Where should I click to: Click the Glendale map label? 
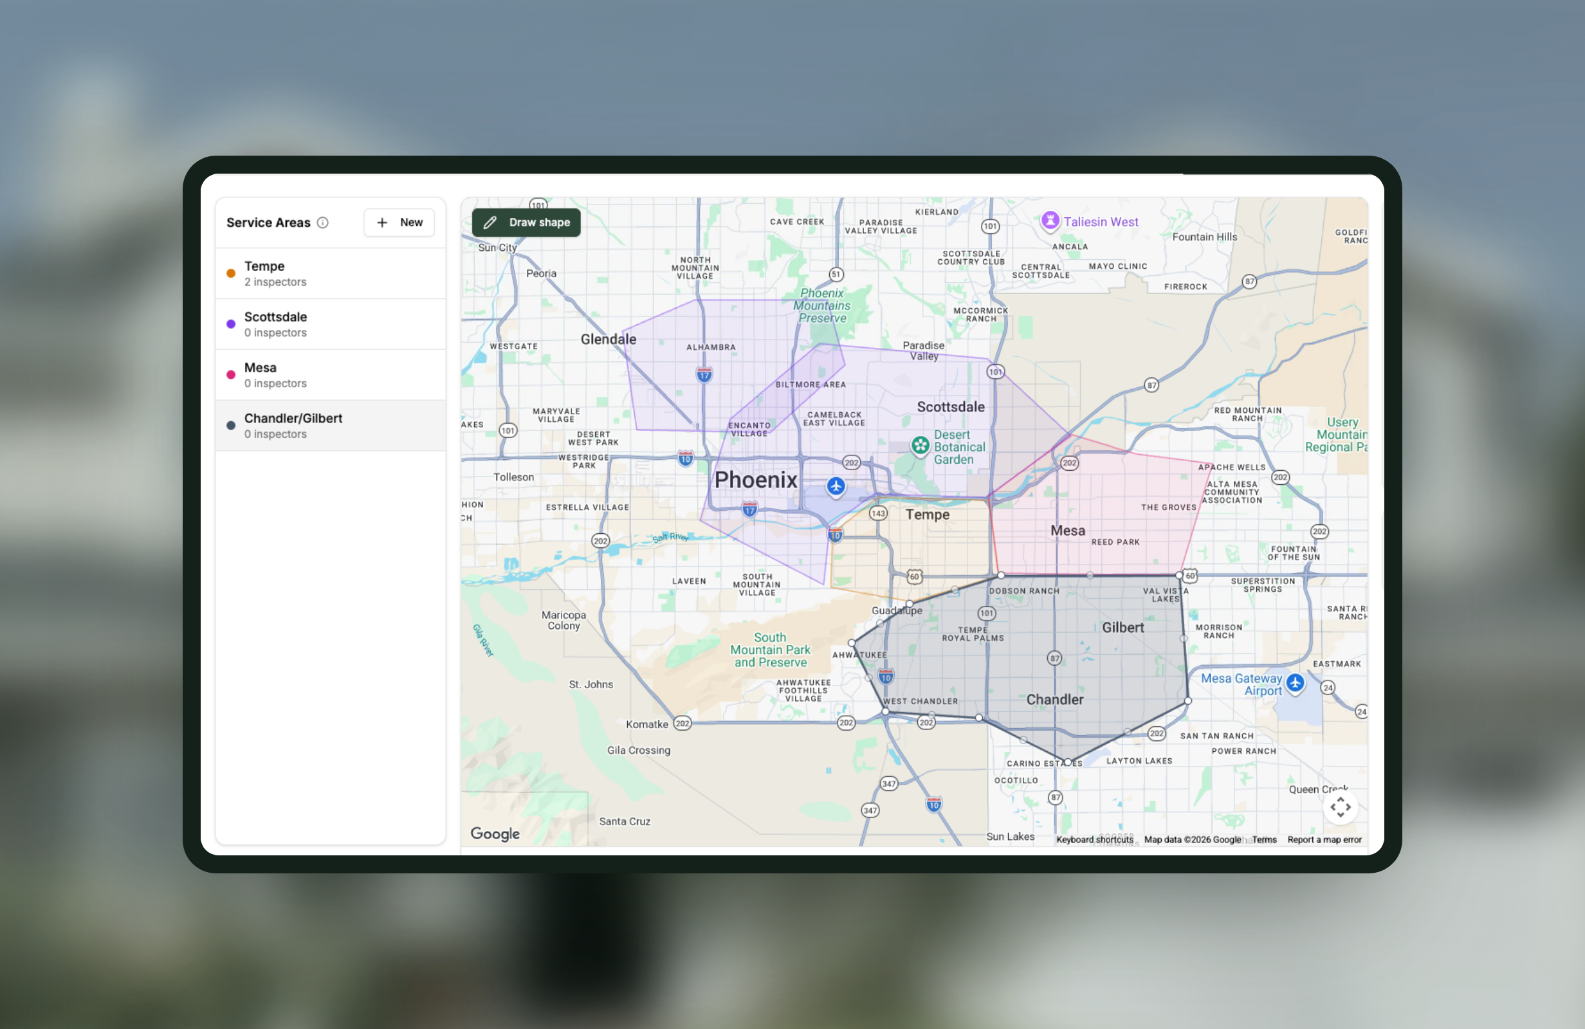[608, 339]
